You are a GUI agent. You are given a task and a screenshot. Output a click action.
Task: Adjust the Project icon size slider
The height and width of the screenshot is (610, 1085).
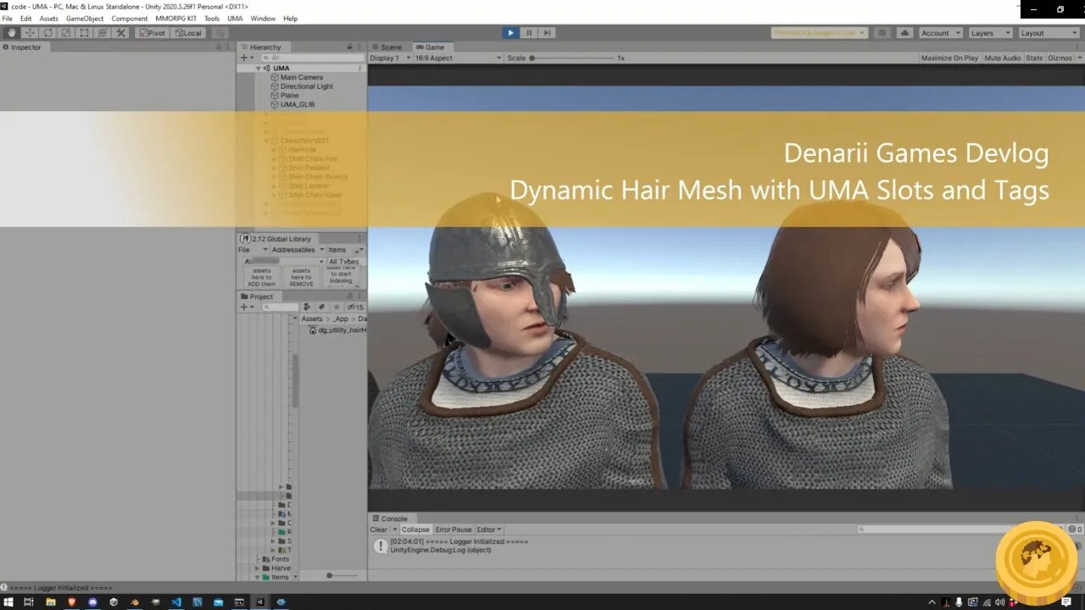pos(341,575)
